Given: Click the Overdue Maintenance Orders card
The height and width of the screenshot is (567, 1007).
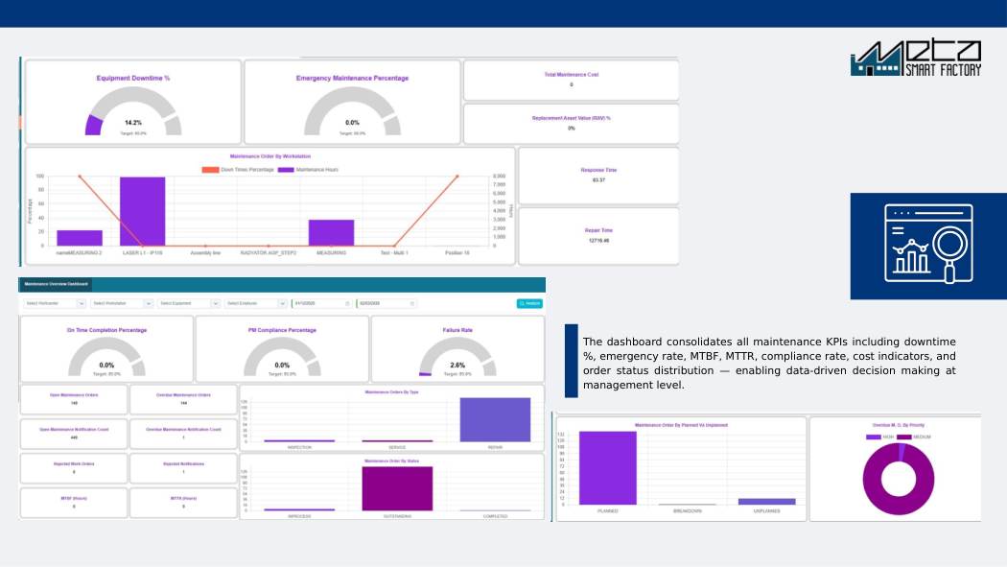Looking at the screenshot, I should 184,399.
